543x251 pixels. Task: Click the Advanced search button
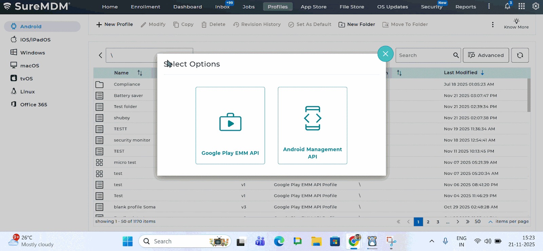[x=486, y=55]
